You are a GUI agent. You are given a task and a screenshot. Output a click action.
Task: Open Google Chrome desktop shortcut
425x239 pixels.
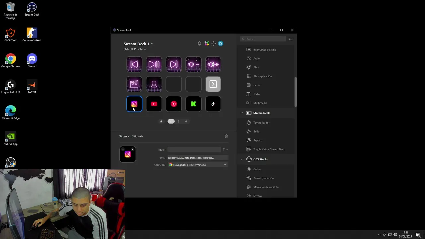[11, 61]
